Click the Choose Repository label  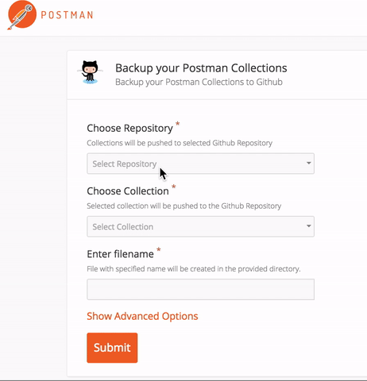(x=129, y=129)
